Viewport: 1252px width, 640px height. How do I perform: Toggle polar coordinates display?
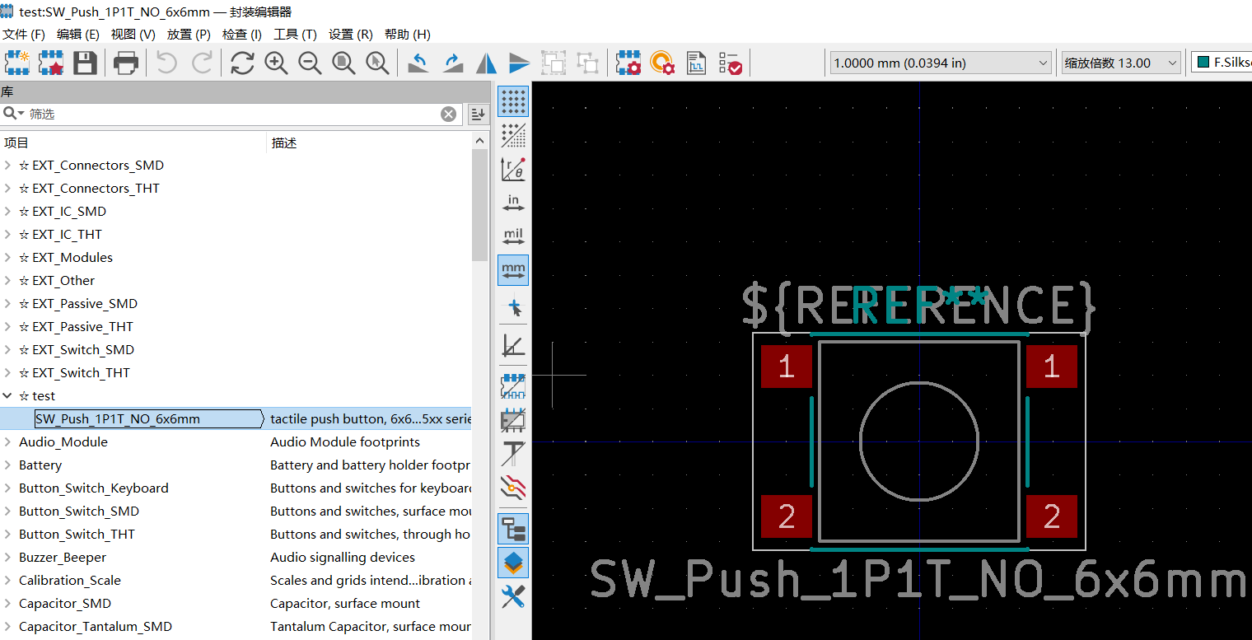pyautogui.click(x=513, y=169)
